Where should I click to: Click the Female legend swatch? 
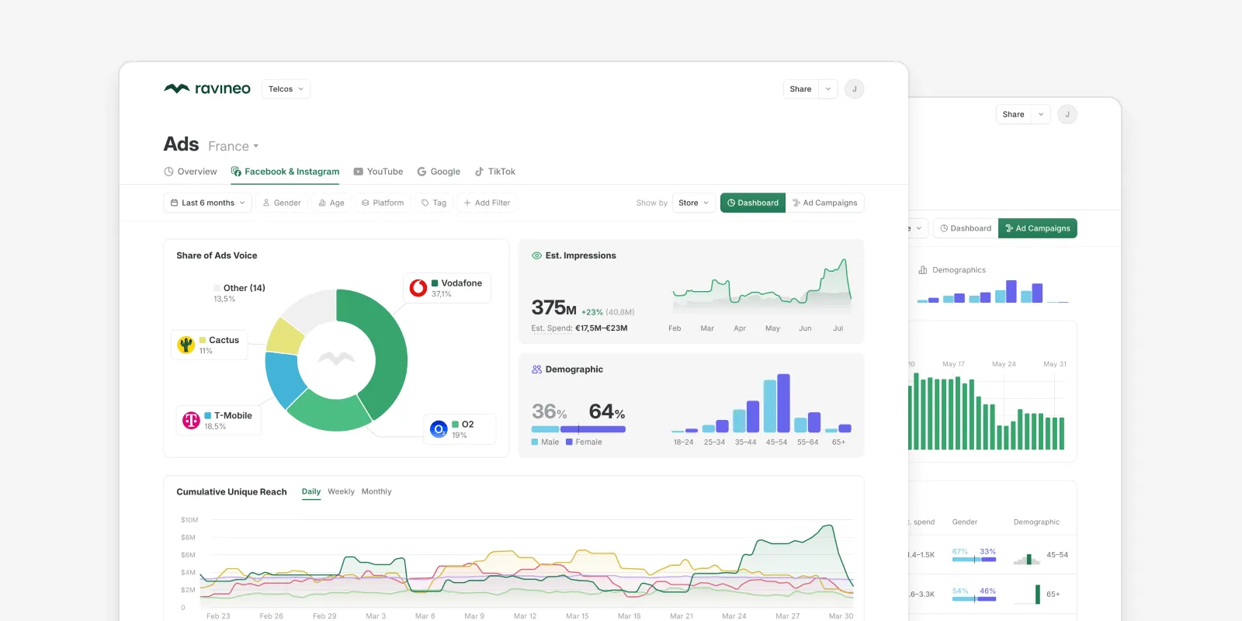tap(569, 442)
